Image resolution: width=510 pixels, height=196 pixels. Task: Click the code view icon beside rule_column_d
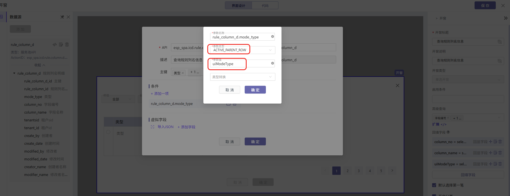pos(55,45)
